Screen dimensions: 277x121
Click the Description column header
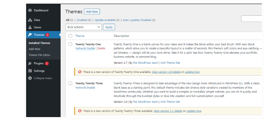[121, 36]
